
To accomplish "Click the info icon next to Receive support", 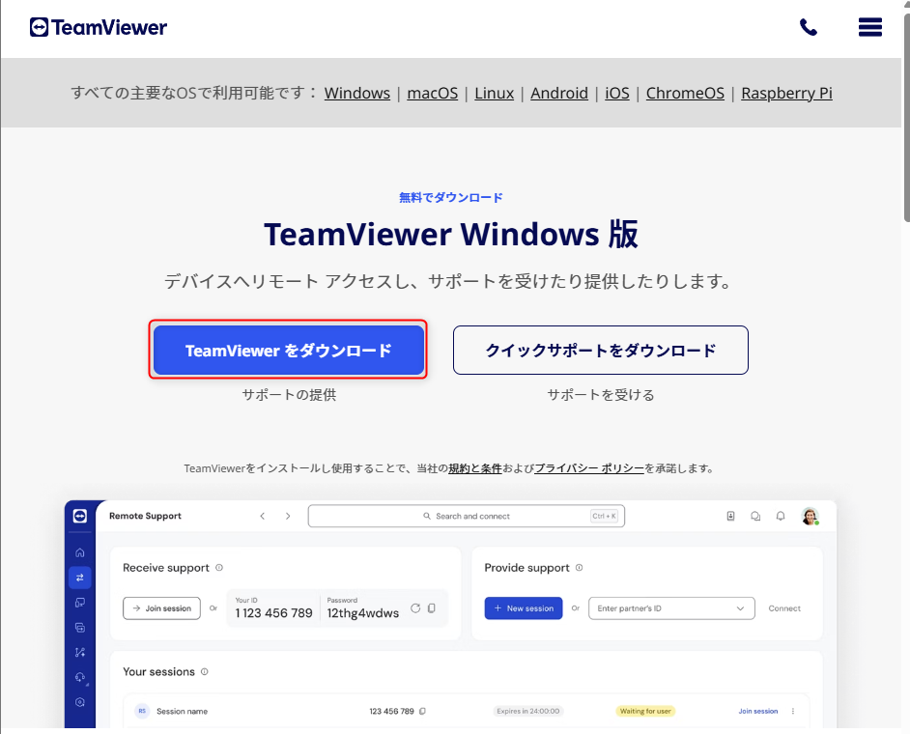I will point(219,568).
